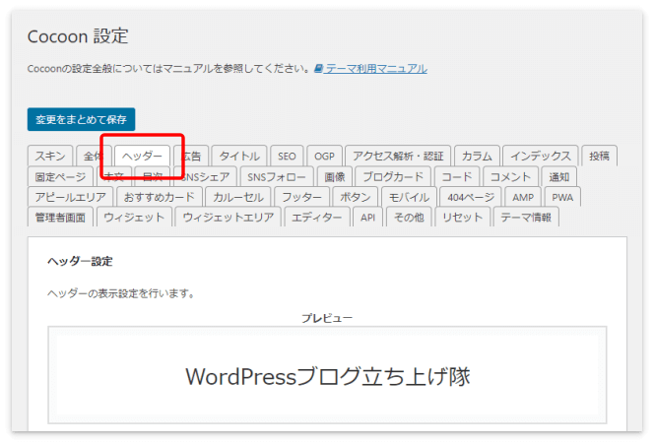654x444 pixels.
Task: Select the 画像 tab
Action: [x=335, y=177]
